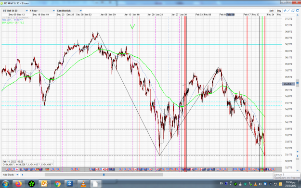Click the network connection tray icon
This screenshot has width=301, height=188.
click(275, 184)
